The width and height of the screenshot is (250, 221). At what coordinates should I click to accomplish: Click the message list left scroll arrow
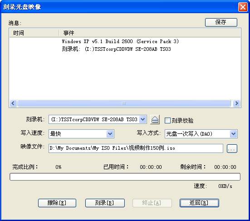[x=13, y=103]
